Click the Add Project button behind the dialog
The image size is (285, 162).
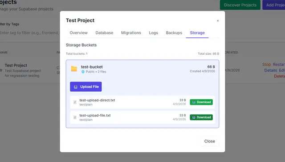click(274, 5)
